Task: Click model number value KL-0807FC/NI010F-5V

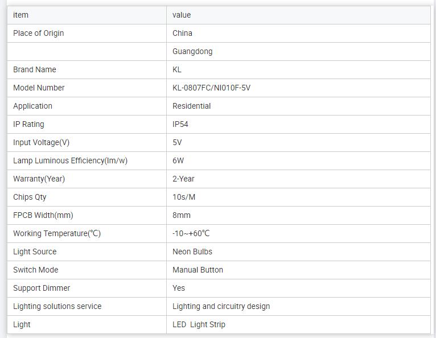Action: coord(211,88)
